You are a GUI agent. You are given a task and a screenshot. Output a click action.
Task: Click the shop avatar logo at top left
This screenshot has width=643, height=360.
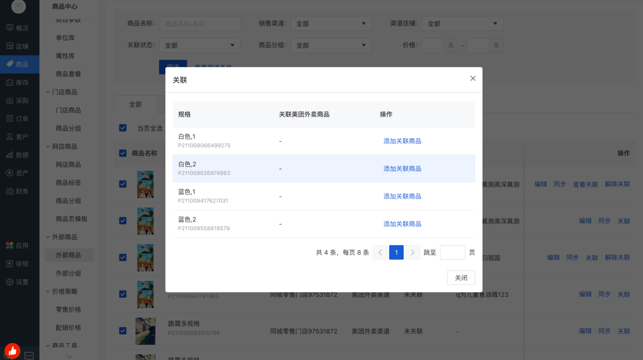(x=19, y=6)
